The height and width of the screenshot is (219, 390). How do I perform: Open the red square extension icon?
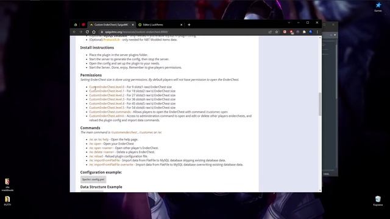(285, 32)
